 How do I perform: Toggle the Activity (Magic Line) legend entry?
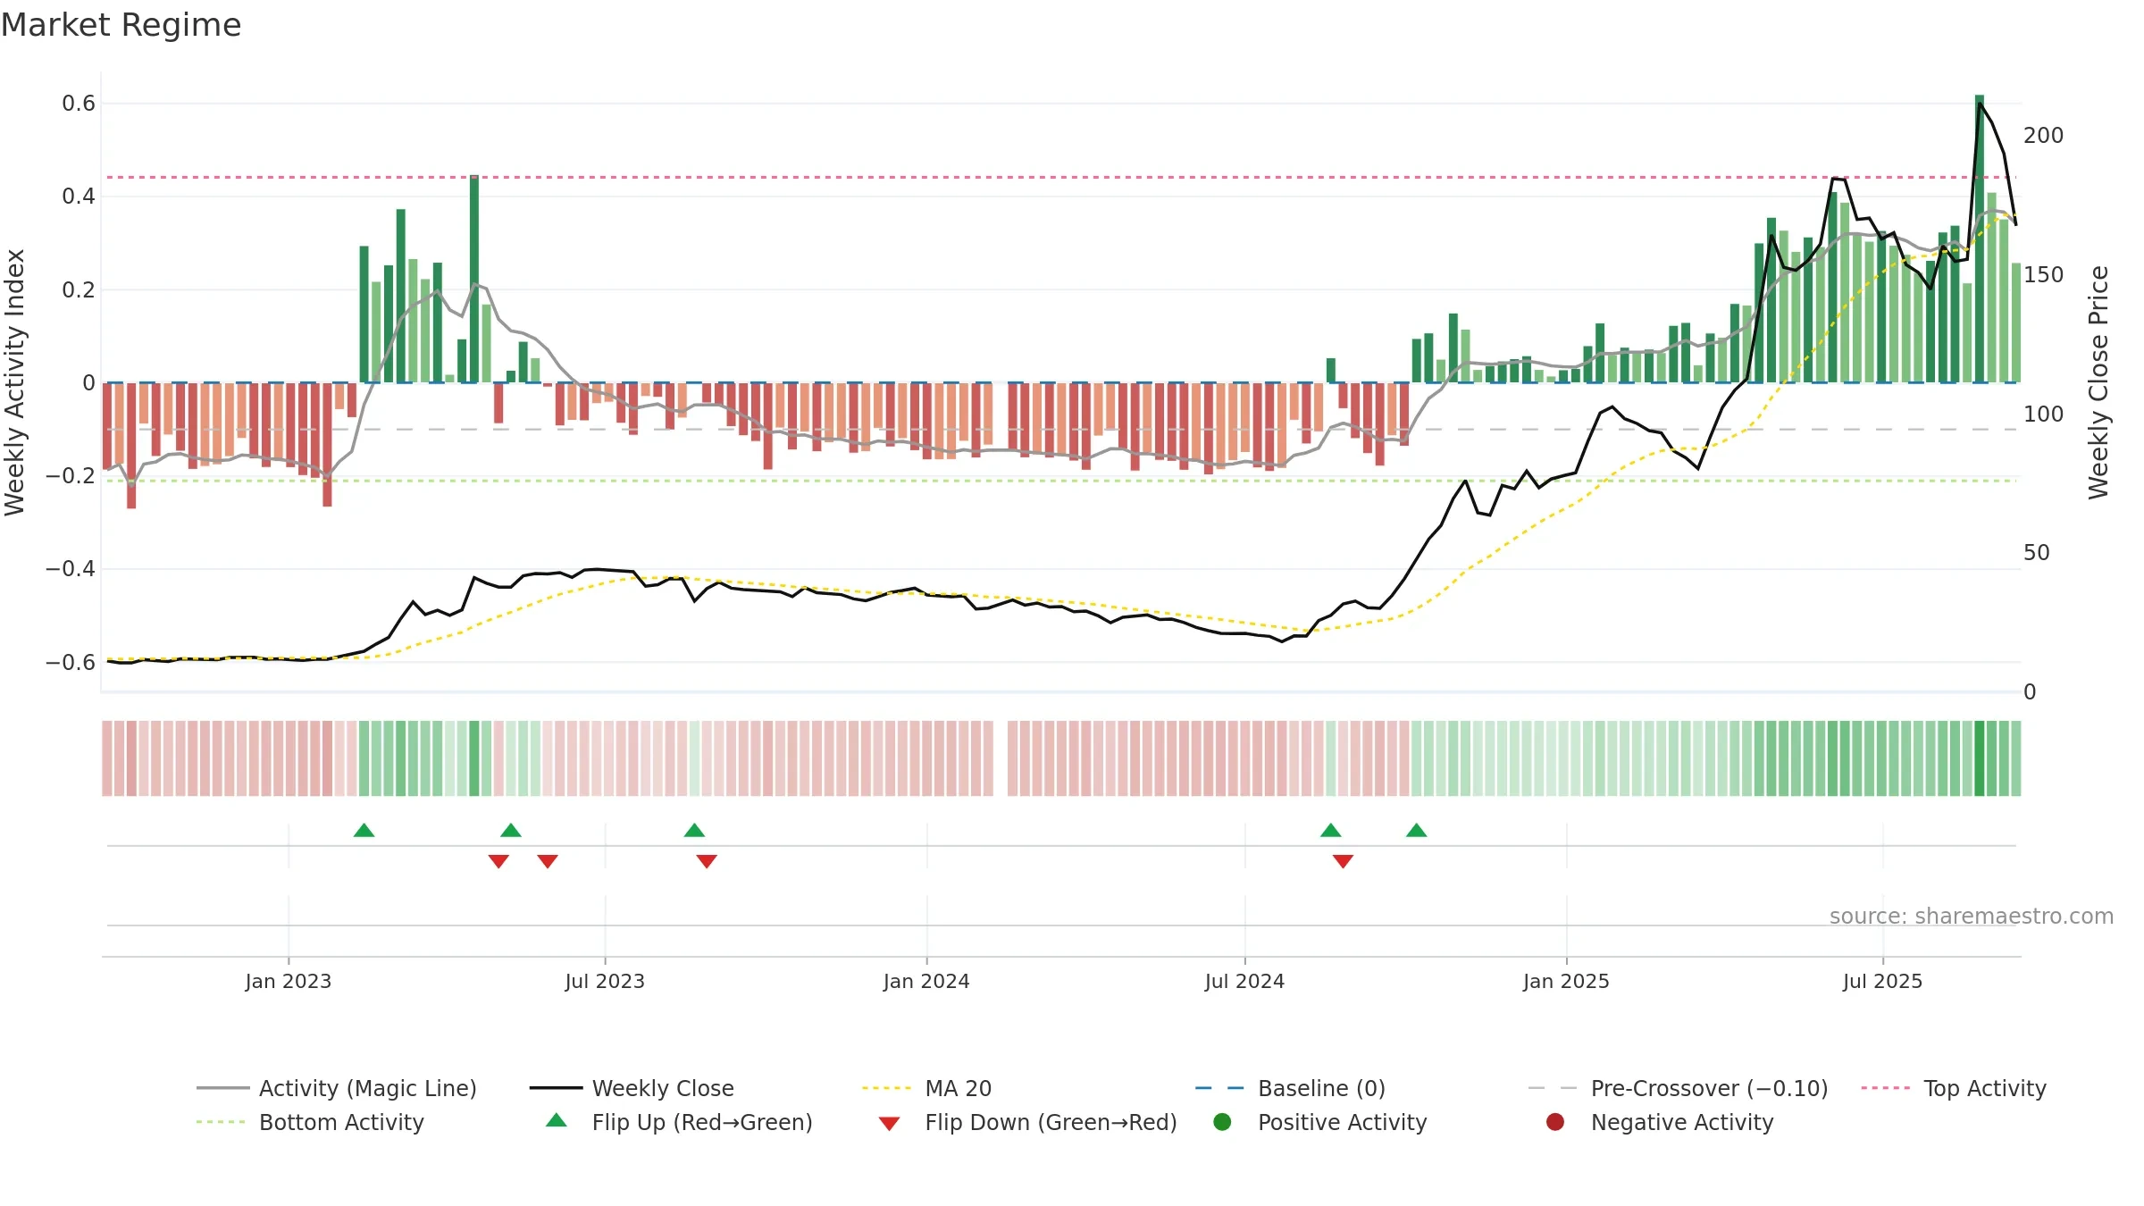pyautogui.click(x=337, y=1088)
